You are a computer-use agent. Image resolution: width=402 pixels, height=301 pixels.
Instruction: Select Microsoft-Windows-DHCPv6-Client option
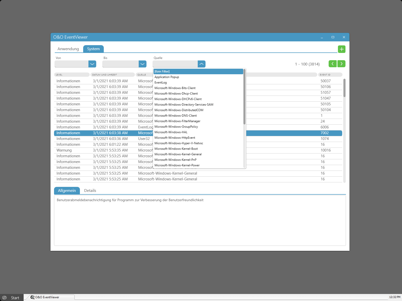click(198, 99)
